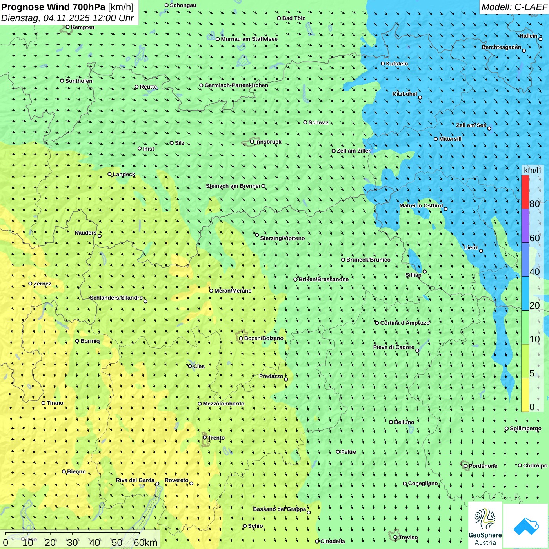
Task: Click the Bad Tölz label
Action: coord(294,18)
